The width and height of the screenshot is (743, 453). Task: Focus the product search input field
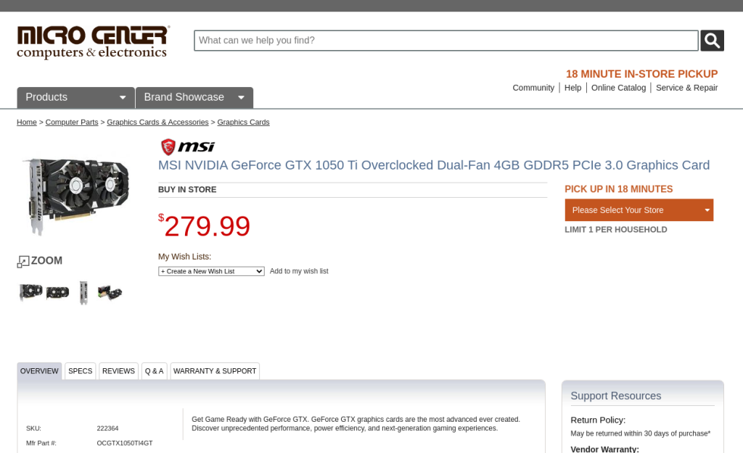(x=446, y=41)
